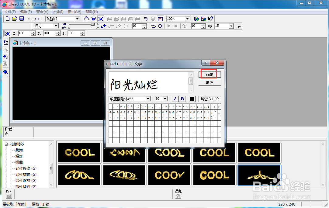Open the font size 30 dropdown
The image size is (329, 208).
point(165,99)
